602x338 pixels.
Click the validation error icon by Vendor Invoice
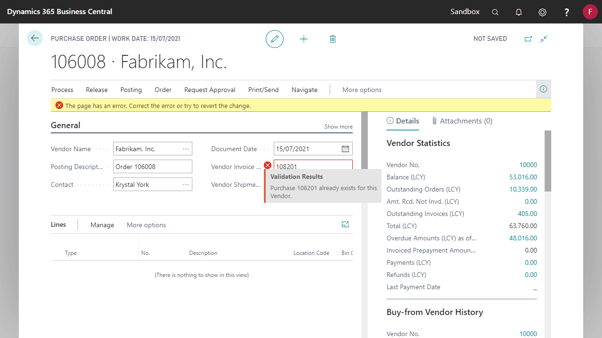pos(268,165)
